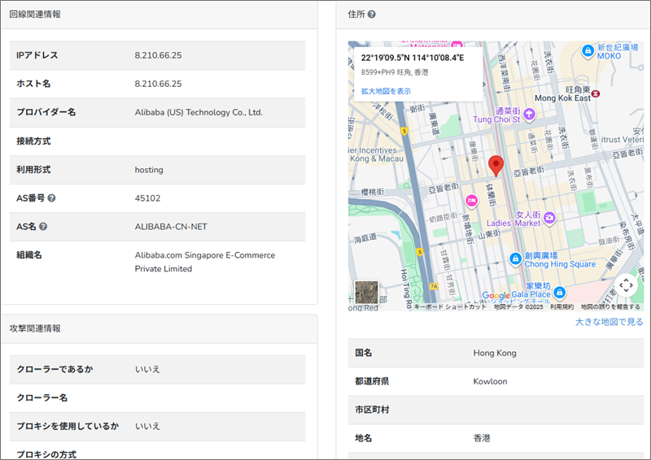Click the Ladies' Market camera marker
This screenshot has height=460, width=651.
pyautogui.click(x=550, y=217)
